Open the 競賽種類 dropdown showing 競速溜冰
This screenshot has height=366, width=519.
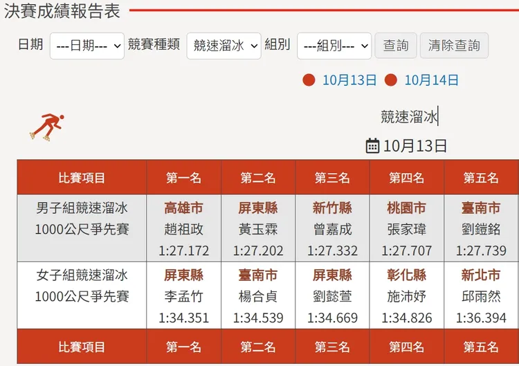(x=224, y=46)
